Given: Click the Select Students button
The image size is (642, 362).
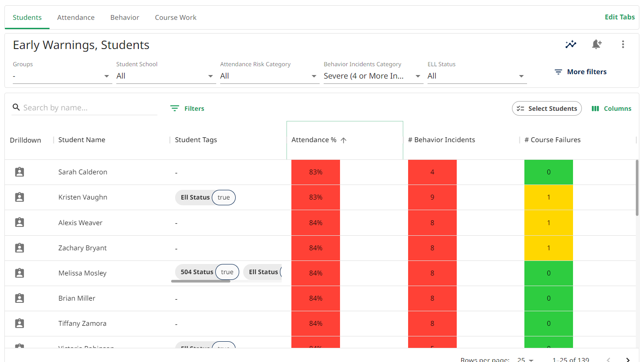Looking at the screenshot, I should tap(546, 109).
